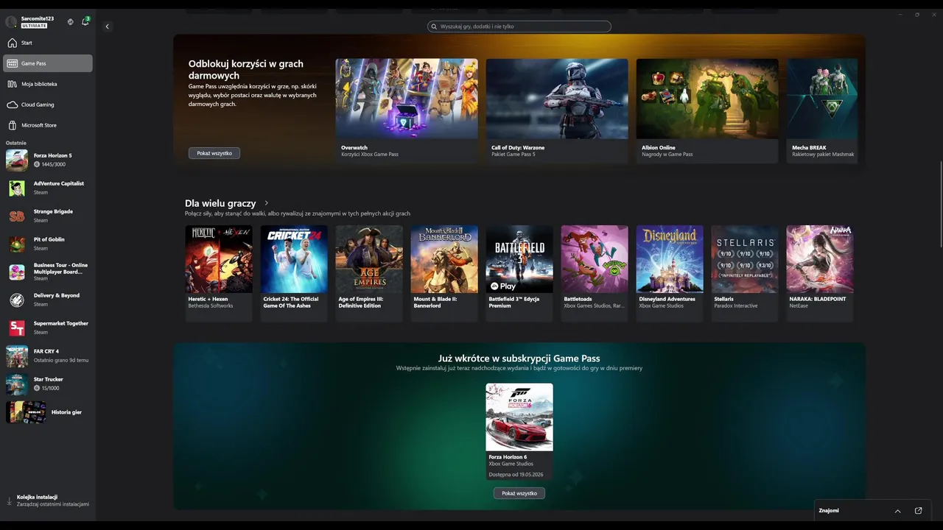The width and height of the screenshot is (943, 530).
Task: Open Battlefield 3 Edycja Premium tile
Action: [x=519, y=273]
